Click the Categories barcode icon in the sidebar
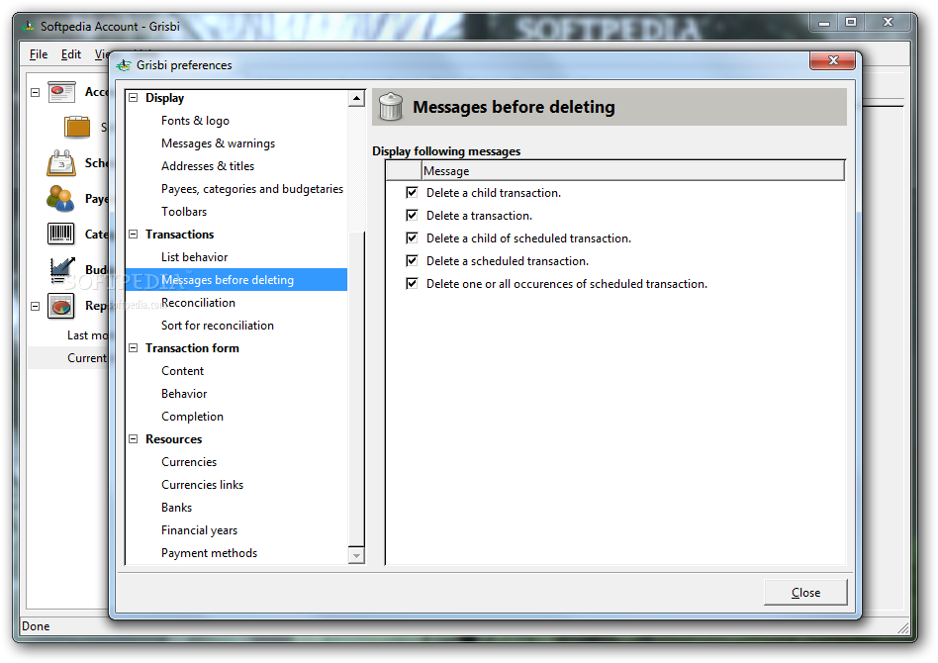Image resolution: width=938 pixels, height=663 pixels. point(61,234)
